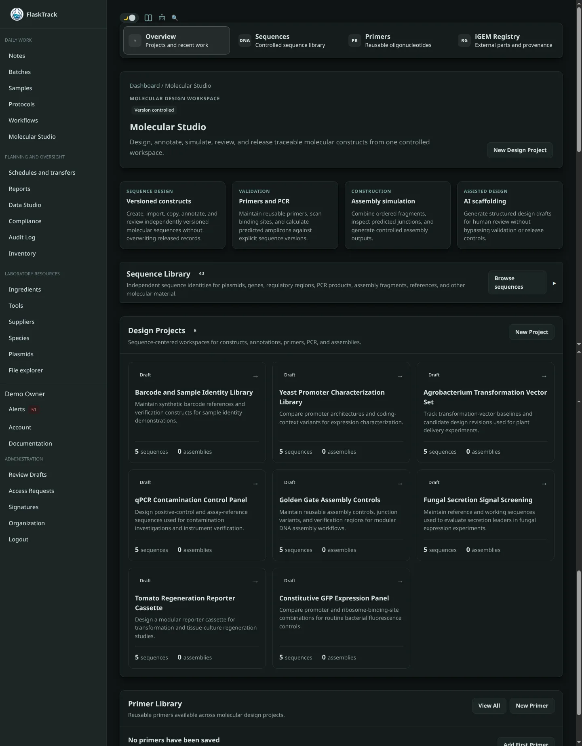Open Agrobacterium Transformation Vector Set arrow
This screenshot has height=746, width=582.
coord(544,376)
